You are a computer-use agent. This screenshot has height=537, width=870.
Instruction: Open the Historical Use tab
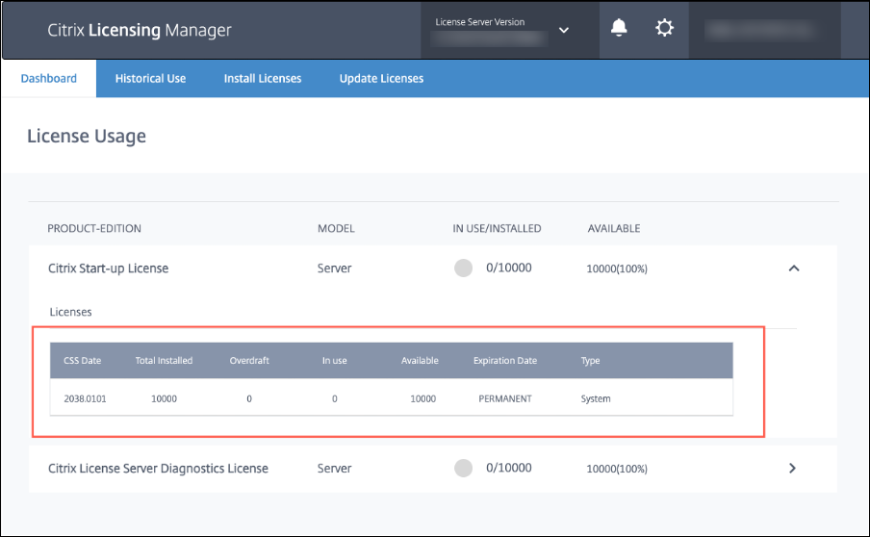click(x=150, y=78)
